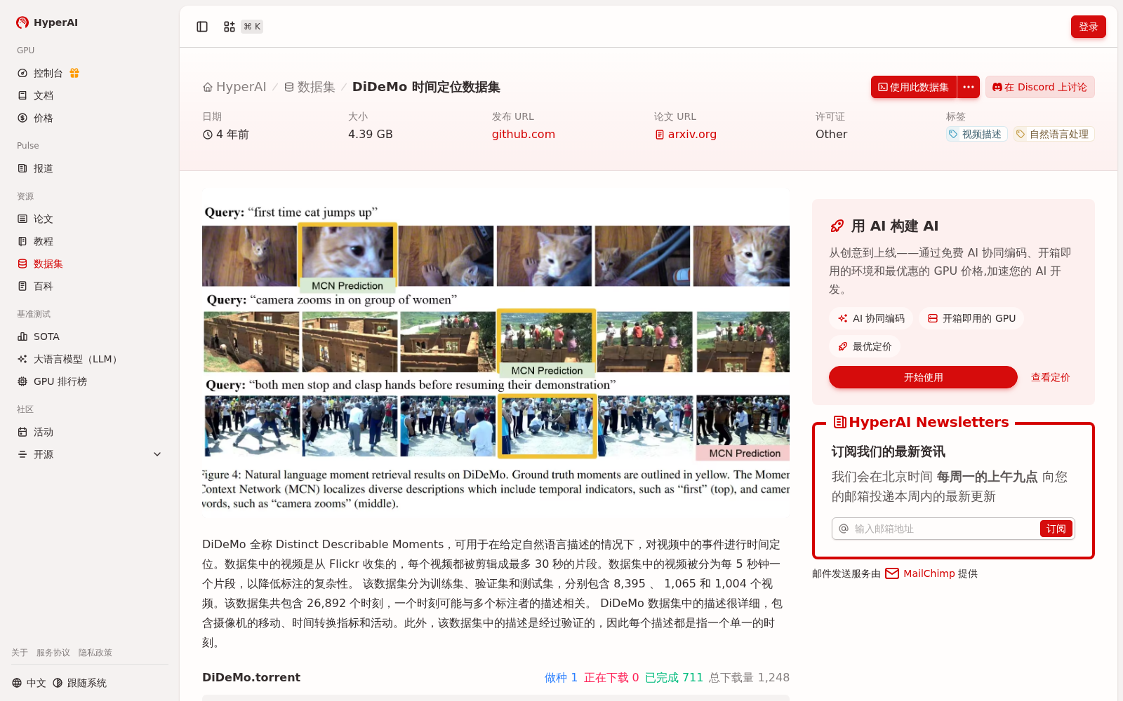
Task: Click 使用此数据集 button
Action: (914, 87)
